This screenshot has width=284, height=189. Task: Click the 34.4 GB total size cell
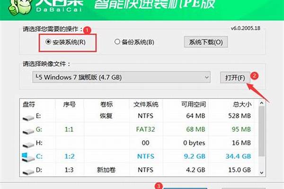(x=239, y=156)
